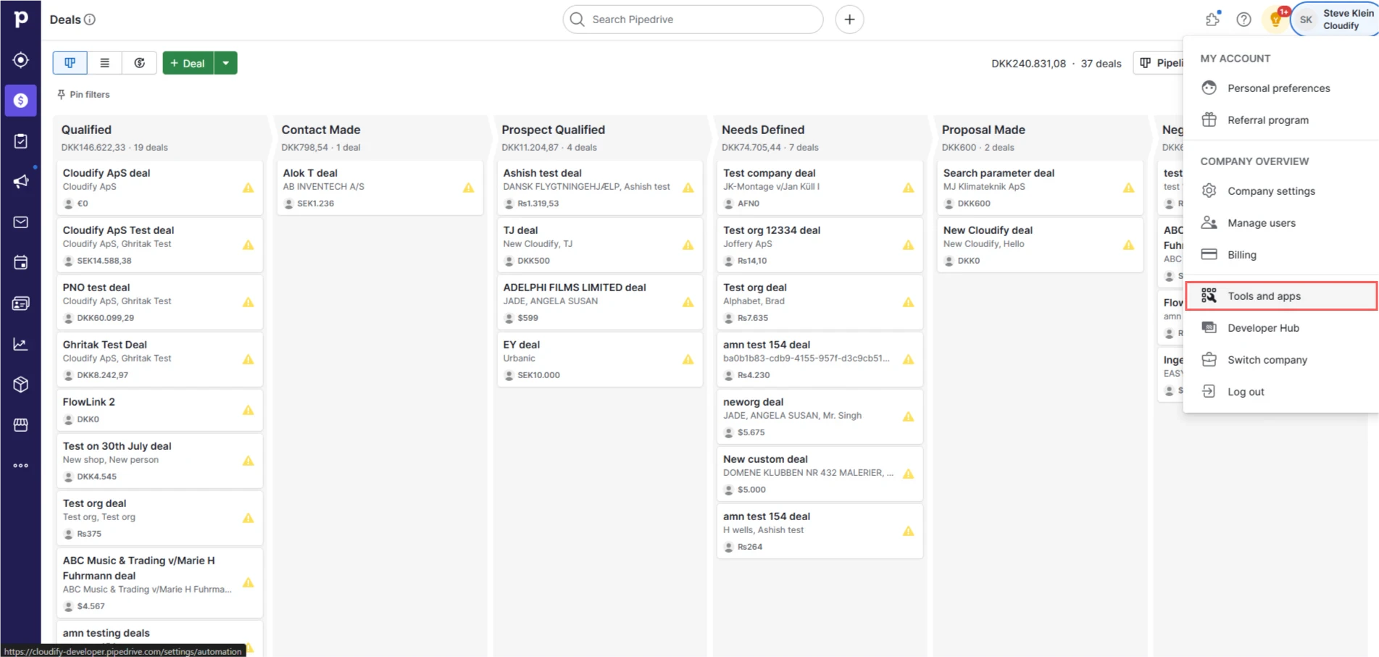Select Referral program menu item
The width and height of the screenshot is (1379, 657).
[x=1281, y=120]
